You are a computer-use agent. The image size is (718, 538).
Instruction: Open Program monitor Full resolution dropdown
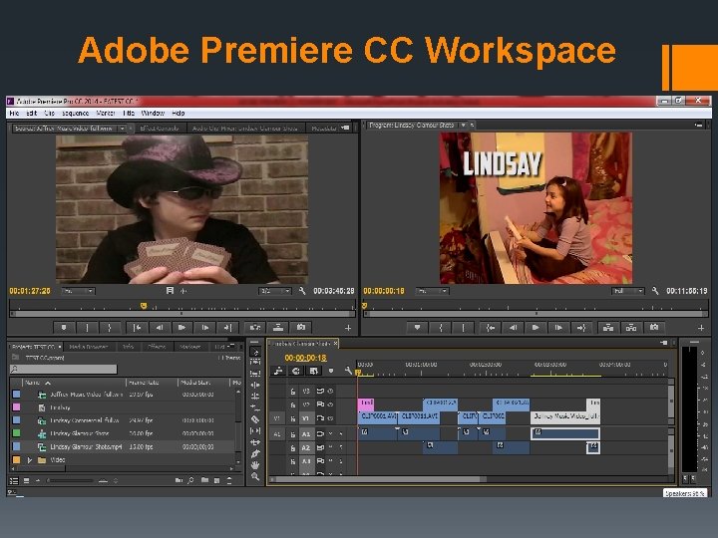(628, 291)
